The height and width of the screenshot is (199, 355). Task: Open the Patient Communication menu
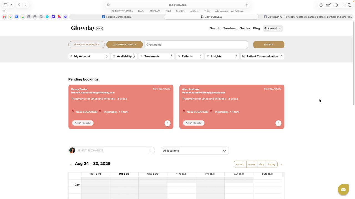[x=262, y=56]
